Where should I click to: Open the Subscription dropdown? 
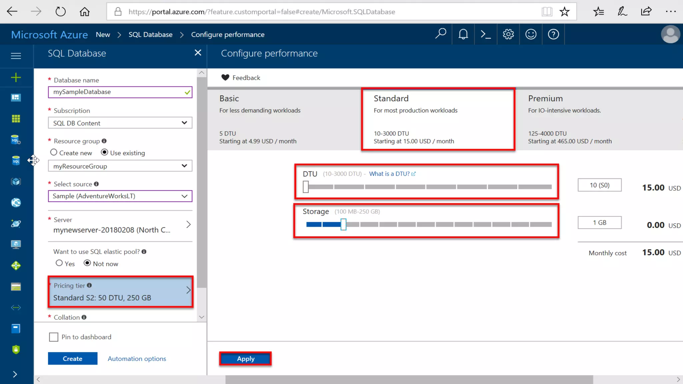tap(120, 123)
